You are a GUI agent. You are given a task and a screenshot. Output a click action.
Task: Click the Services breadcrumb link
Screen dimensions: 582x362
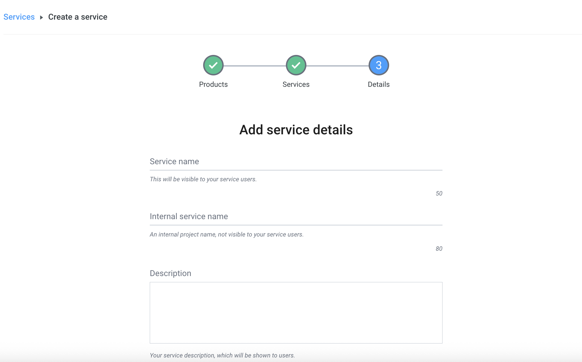click(19, 17)
